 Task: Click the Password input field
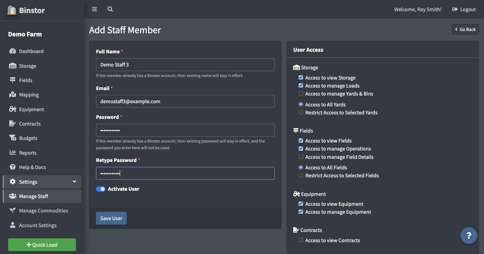pyautogui.click(x=185, y=130)
